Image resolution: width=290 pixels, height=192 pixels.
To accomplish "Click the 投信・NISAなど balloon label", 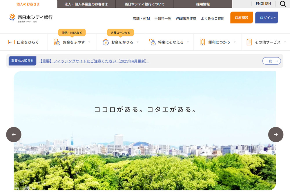I will pos(72,33).
